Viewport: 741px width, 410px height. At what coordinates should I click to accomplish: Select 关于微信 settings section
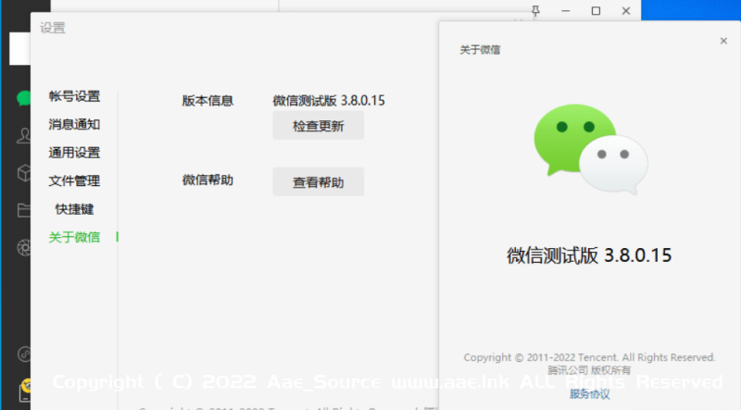point(74,237)
